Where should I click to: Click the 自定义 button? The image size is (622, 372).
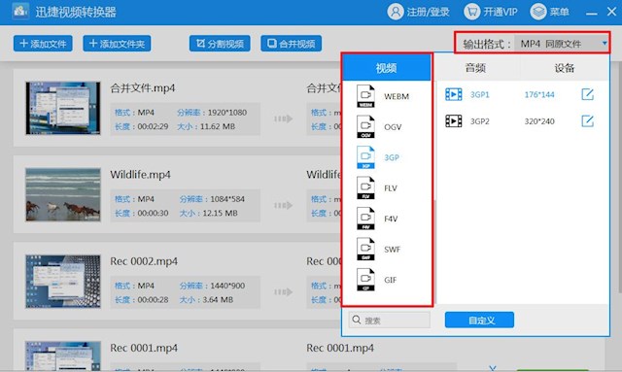(479, 320)
